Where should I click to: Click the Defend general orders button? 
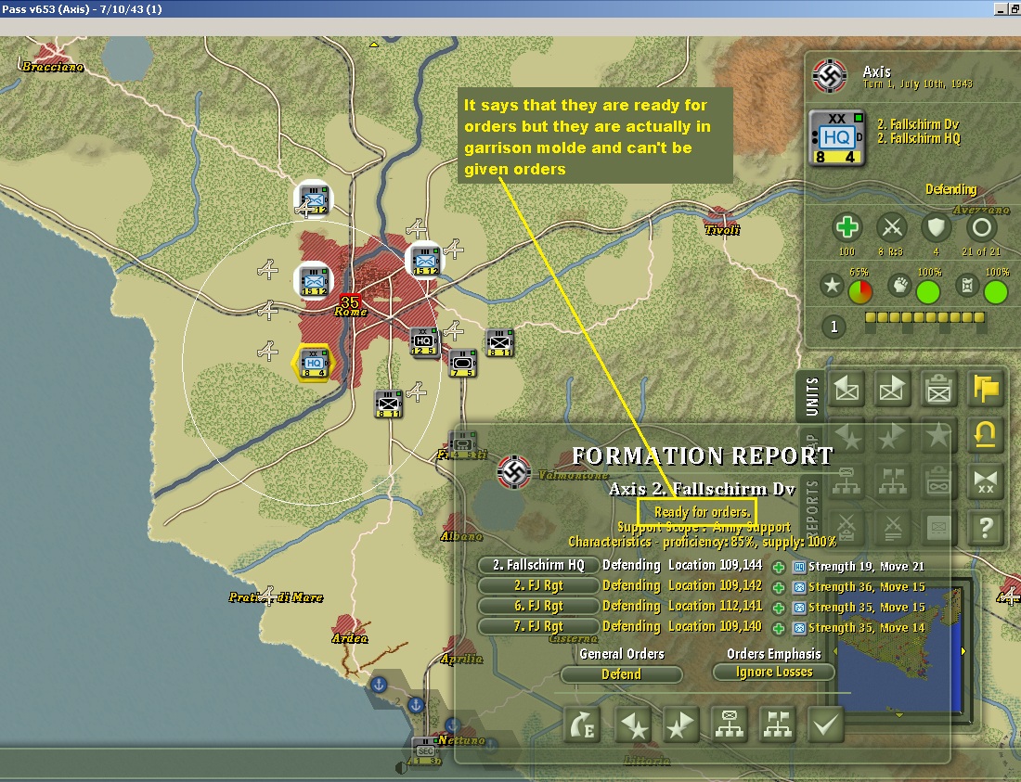[x=621, y=674]
